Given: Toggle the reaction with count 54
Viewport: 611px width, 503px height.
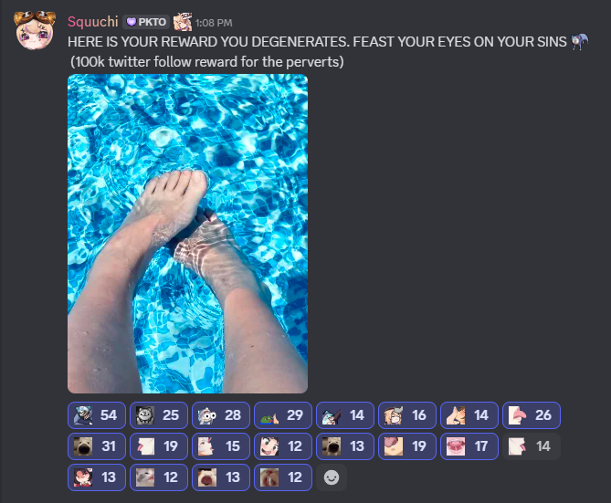Looking at the screenshot, I should coord(97,415).
